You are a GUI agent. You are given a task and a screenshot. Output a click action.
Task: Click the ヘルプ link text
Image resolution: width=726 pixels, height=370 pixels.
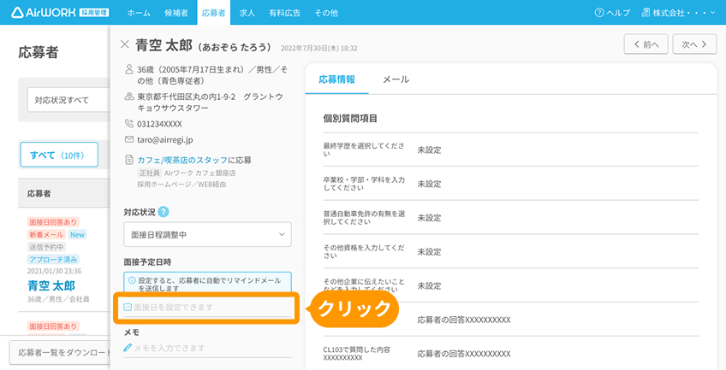[618, 13]
